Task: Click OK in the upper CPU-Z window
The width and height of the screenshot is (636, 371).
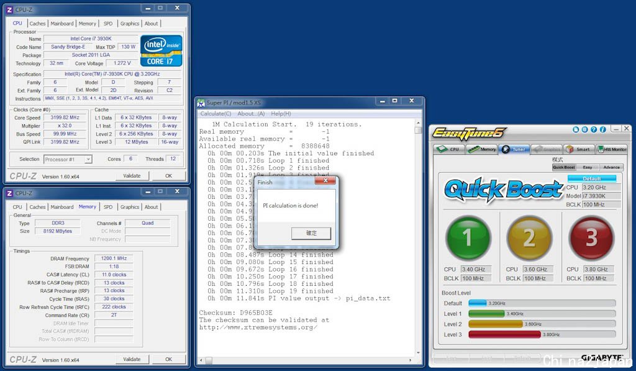Action: pos(169,176)
